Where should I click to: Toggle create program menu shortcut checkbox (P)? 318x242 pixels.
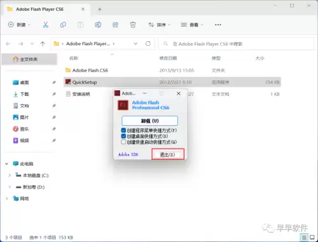pos(123,130)
